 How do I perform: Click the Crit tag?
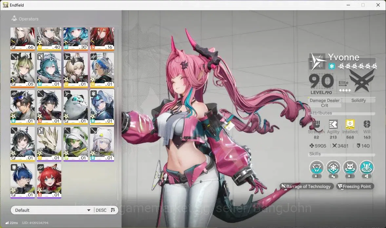(x=324, y=105)
